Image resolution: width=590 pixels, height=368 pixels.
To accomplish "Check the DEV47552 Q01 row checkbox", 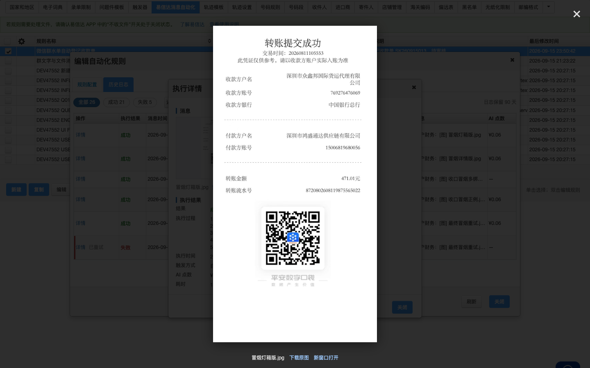I will point(8,100).
